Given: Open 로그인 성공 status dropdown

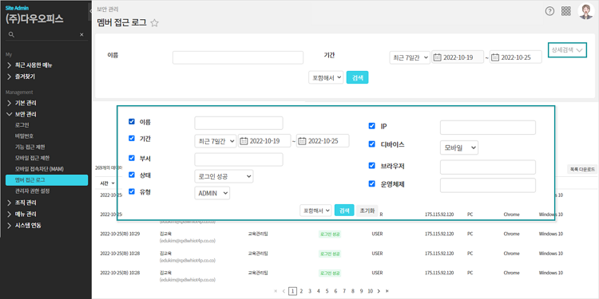Looking at the screenshot, I should click(x=224, y=176).
